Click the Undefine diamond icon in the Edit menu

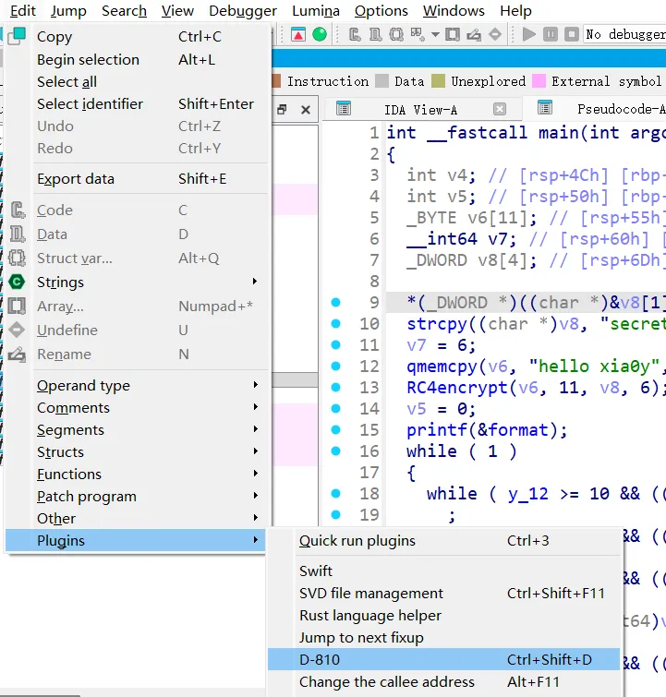(17, 330)
